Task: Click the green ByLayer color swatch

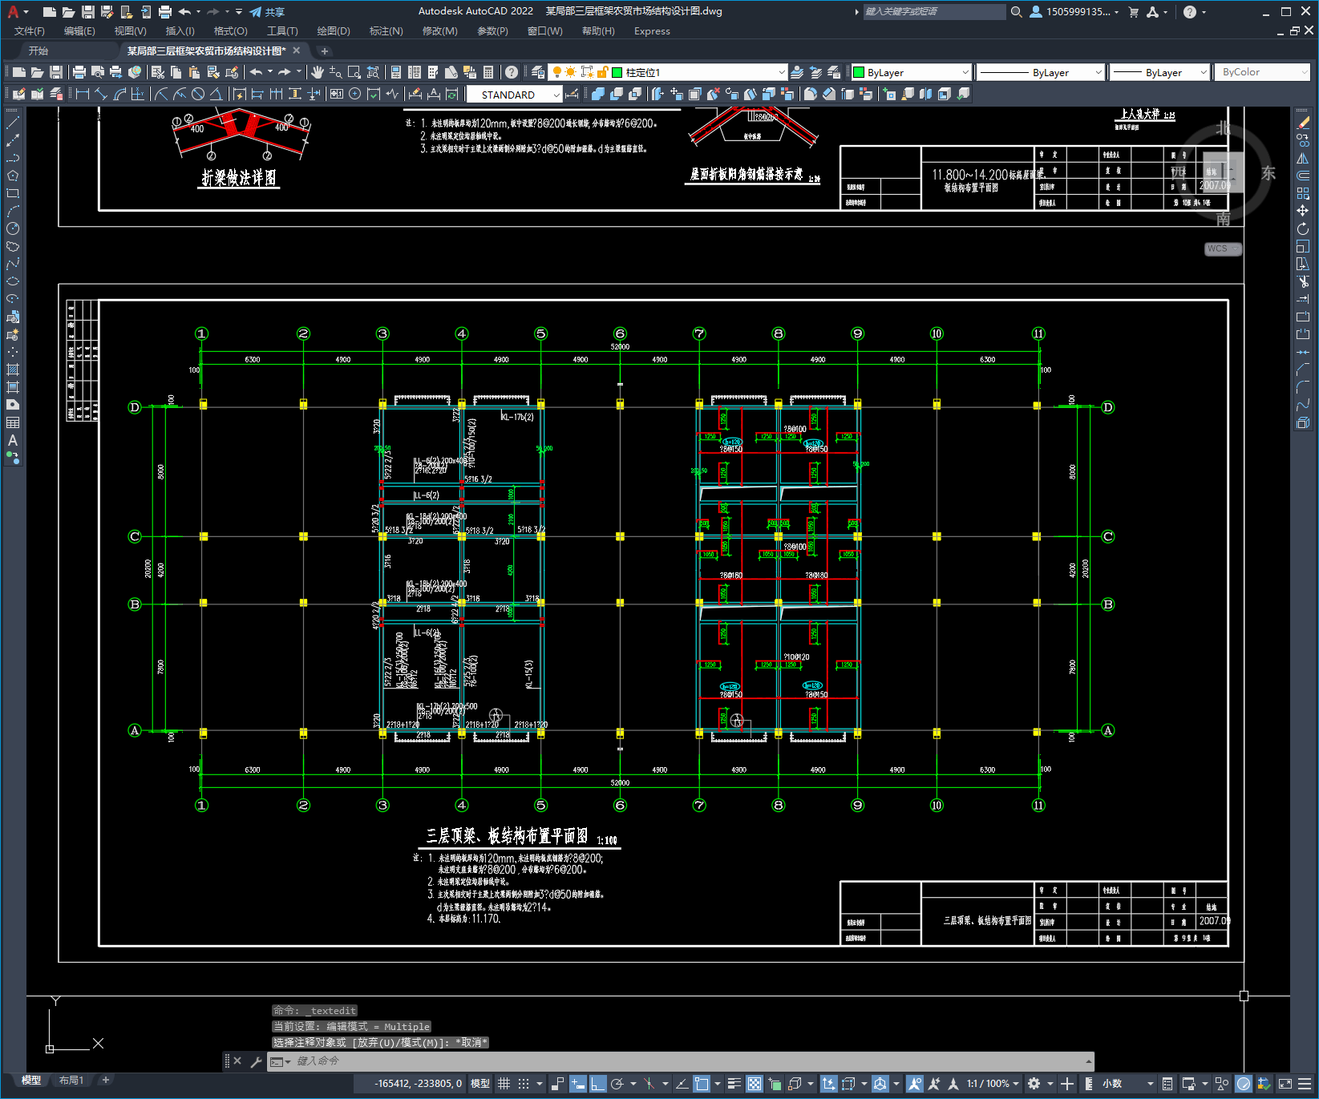Action: 859,72
